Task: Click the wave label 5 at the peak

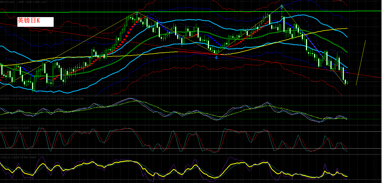Action: point(282,7)
